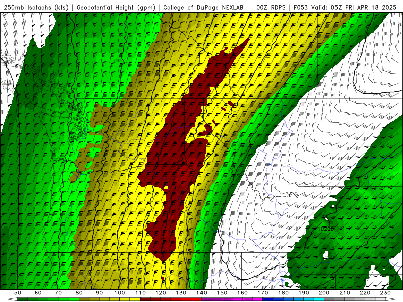The image size is (403, 302).
Task: Click the '130' value on the color scale
Action: tap(181, 293)
